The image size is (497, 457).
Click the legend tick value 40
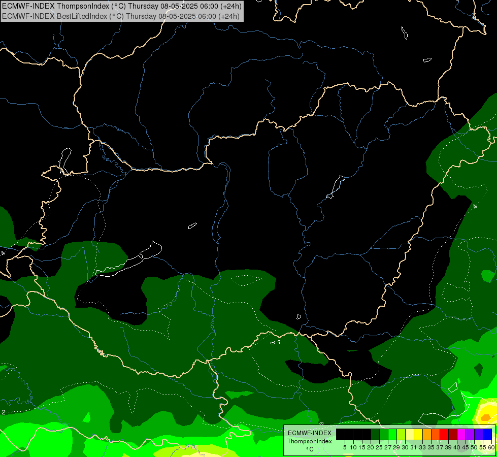pos(457,447)
